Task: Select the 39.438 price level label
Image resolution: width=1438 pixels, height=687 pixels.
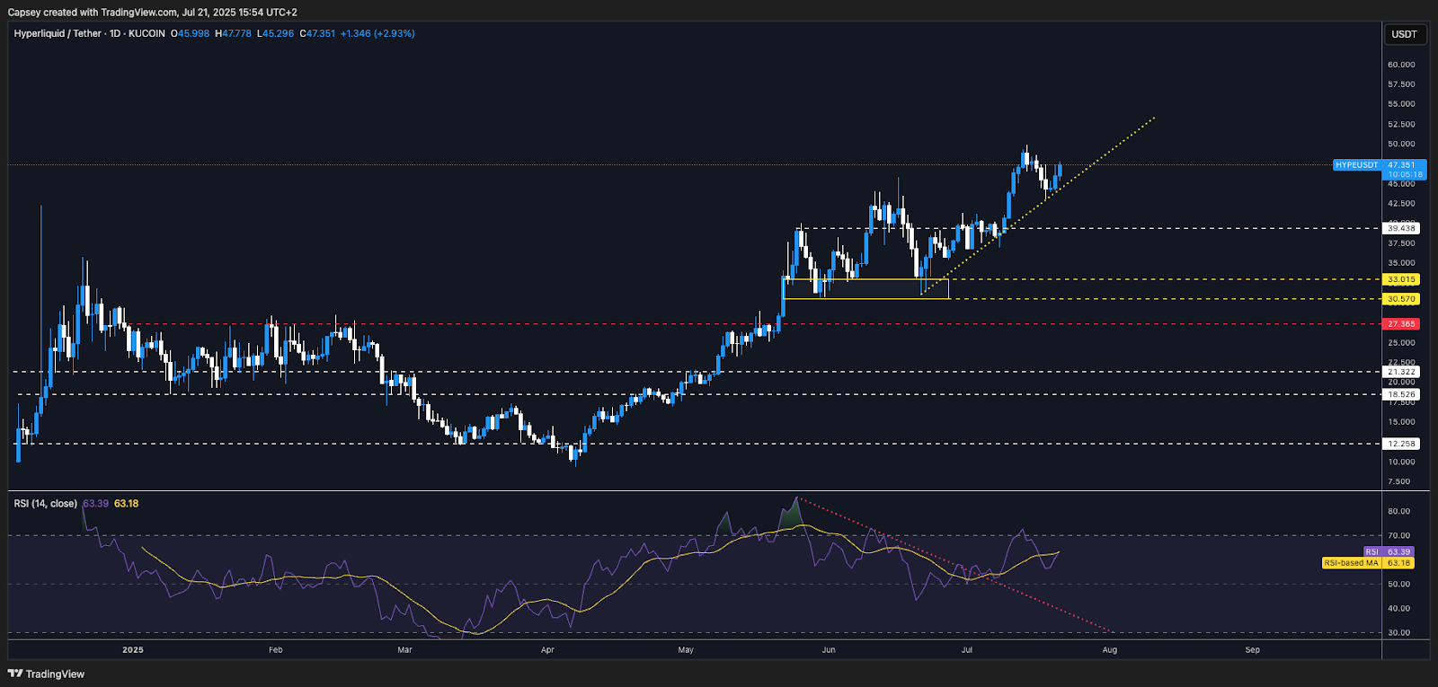Action: tap(1401, 228)
